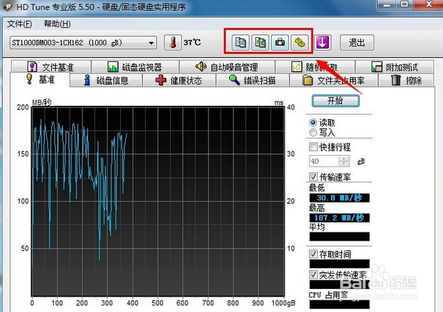Select the 写入 write radio button
The image size is (443, 312).
click(313, 133)
